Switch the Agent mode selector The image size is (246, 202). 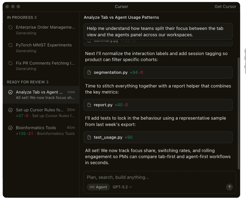click(98, 187)
